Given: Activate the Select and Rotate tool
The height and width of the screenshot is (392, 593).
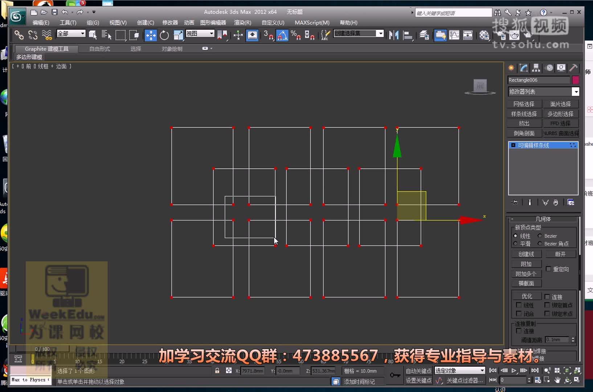Looking at the screenshot, I should pyautogui.click(x=164, y=35).
